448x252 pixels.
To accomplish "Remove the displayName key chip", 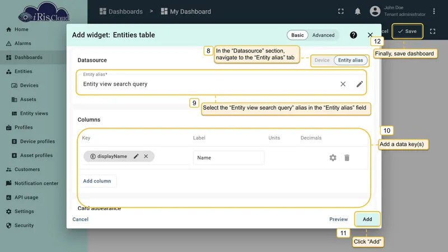I will point(146,156).
